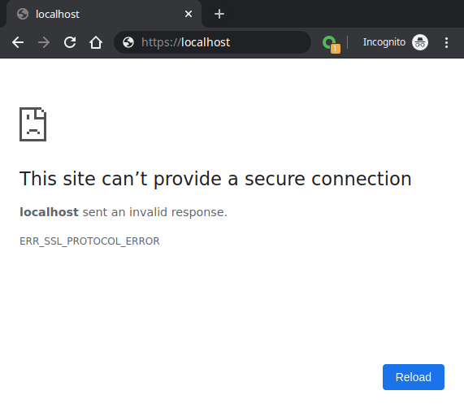The width and height of the screenshot is (464, 408).
Task: Focus the https://localhost address bar
Action: coord(212,42)
